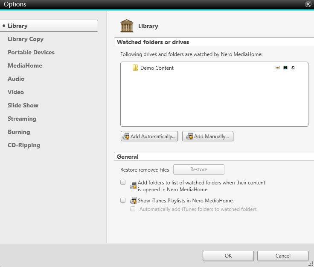314x267 pixels.
Task: Click the General section header
Action: coord(214,157)
